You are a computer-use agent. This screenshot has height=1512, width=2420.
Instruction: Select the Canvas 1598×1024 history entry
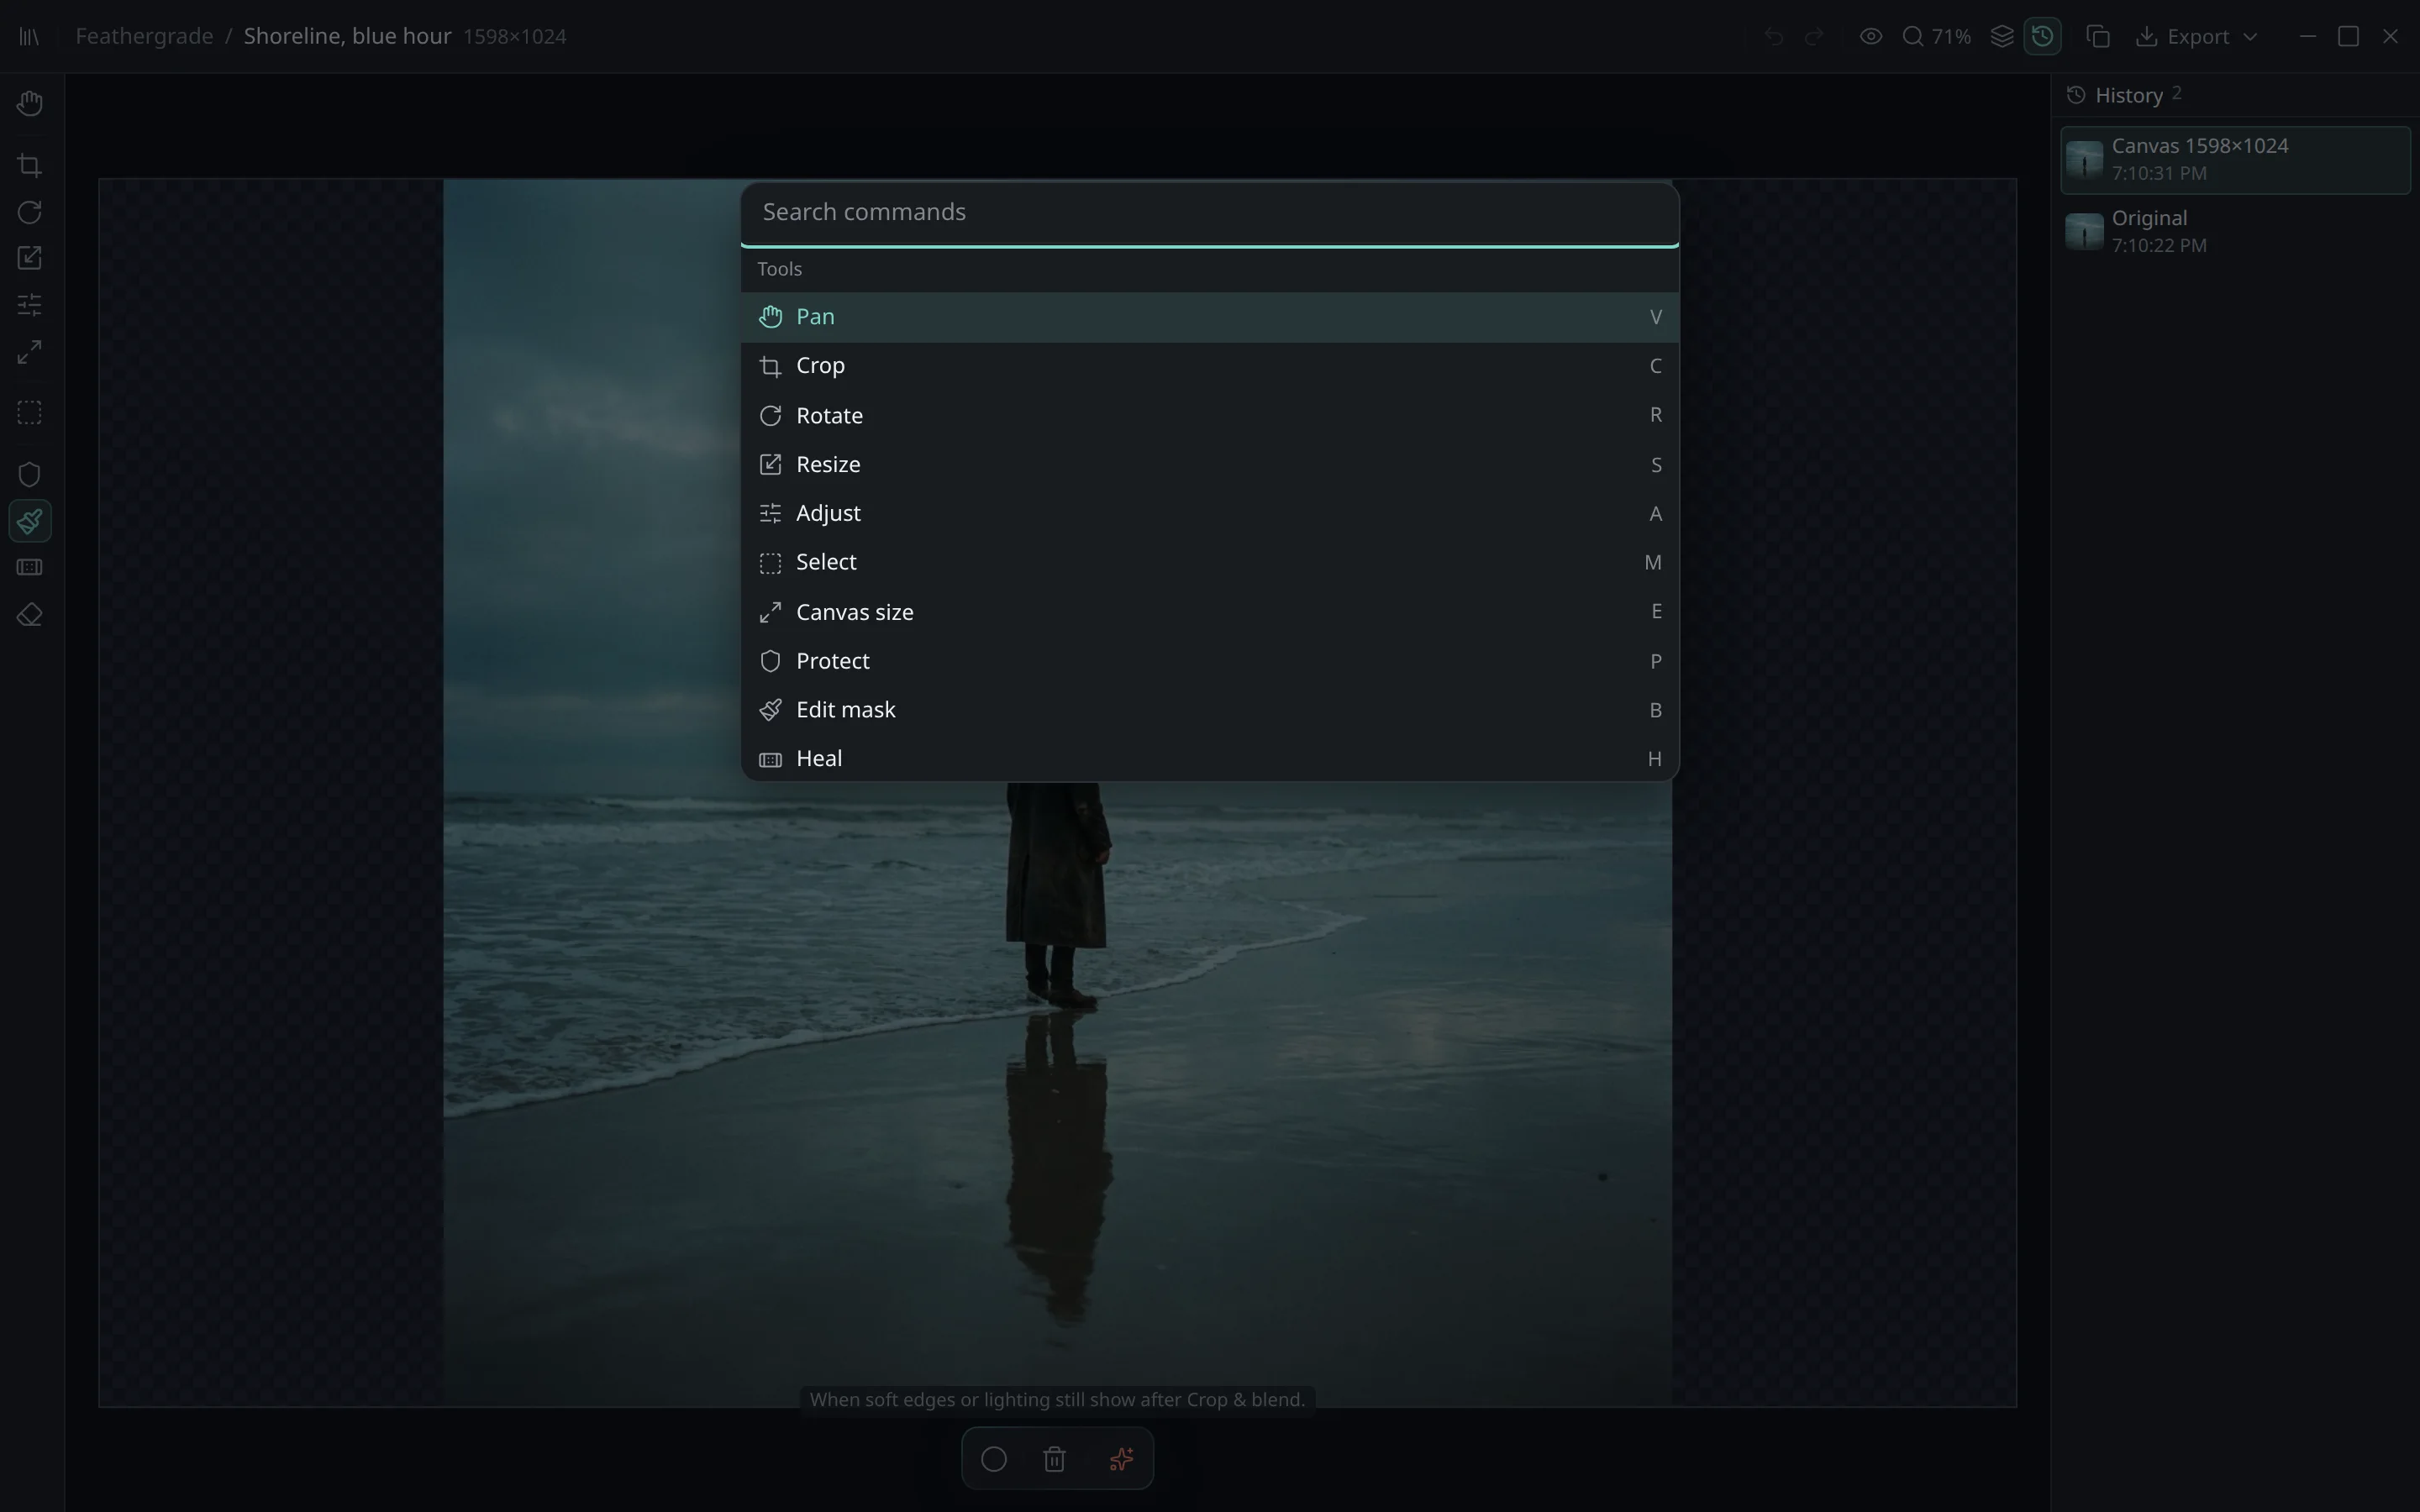click(x=2235, y=159)
